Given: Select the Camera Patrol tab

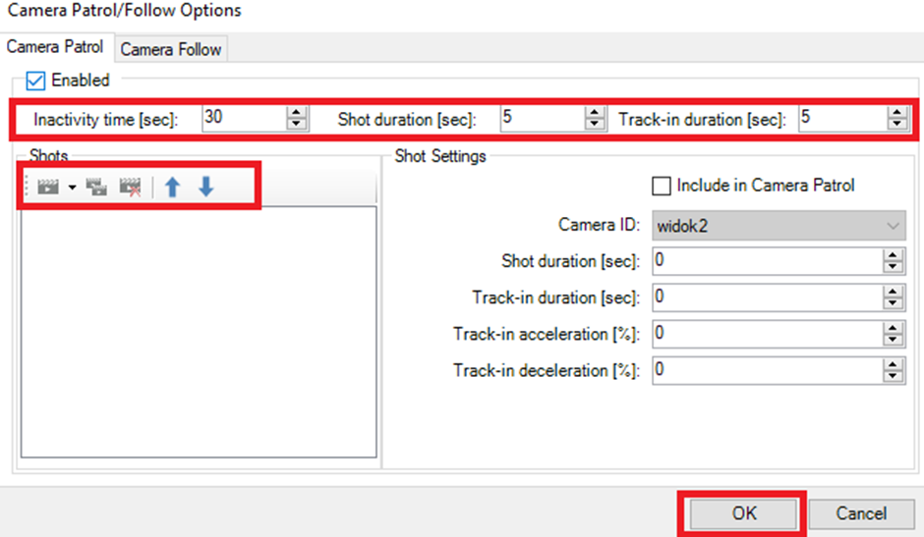Looking at the screenshot, I should click(55, 46).
